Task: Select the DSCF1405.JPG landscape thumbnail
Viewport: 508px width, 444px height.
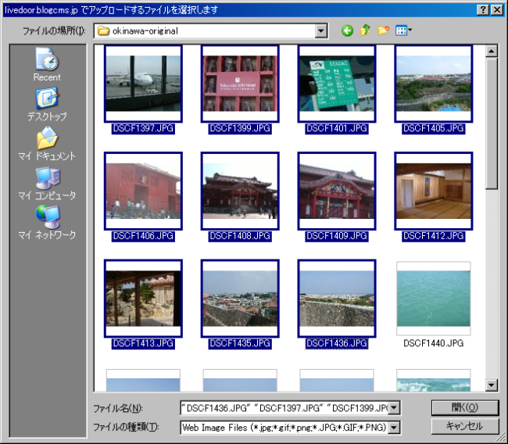Action: point(434,84)
